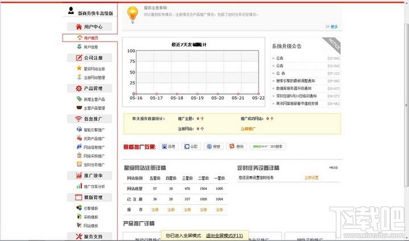Open the 搜索引擎的最新调整通知 notice

[295, 81]
